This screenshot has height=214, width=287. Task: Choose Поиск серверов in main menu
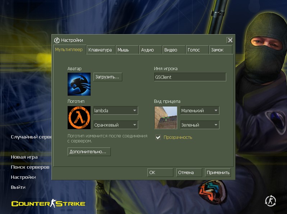point(30,167)
